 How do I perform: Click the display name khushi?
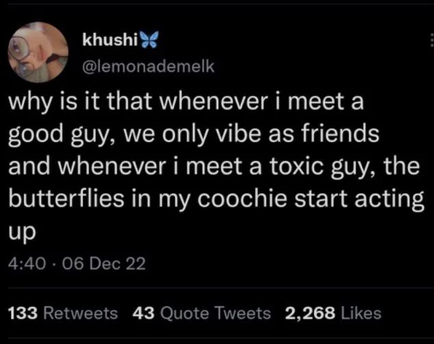click(x=110, y=40)
